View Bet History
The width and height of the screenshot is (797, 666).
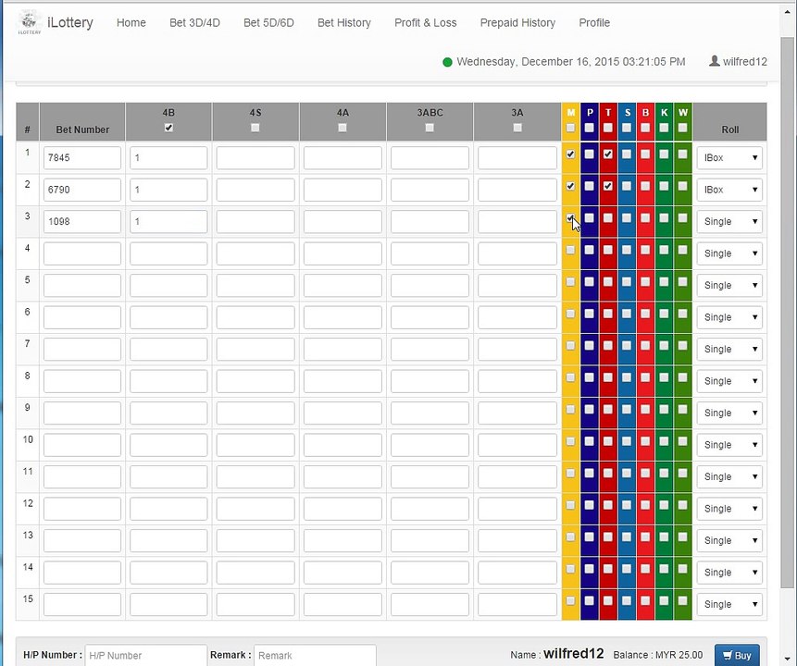click(344, 23)
